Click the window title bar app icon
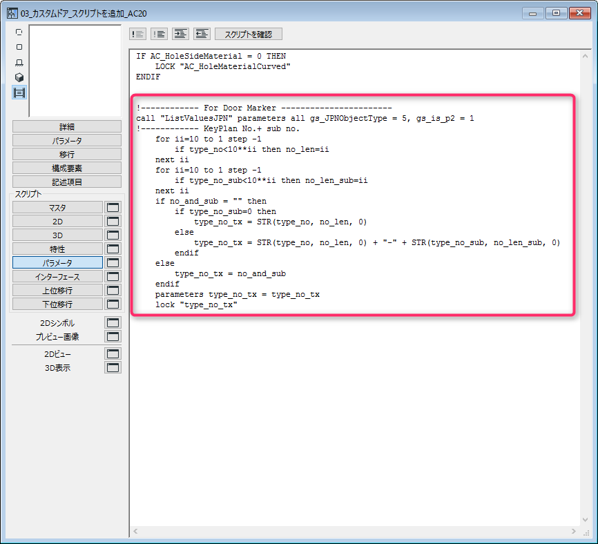The height and width of the screenshot is (544, 598). coord(12,13)
